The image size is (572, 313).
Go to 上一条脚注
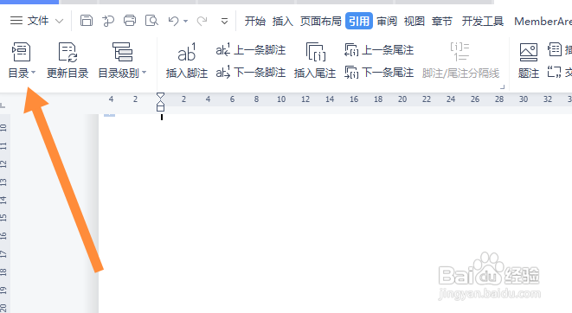(x=251, y=50)
